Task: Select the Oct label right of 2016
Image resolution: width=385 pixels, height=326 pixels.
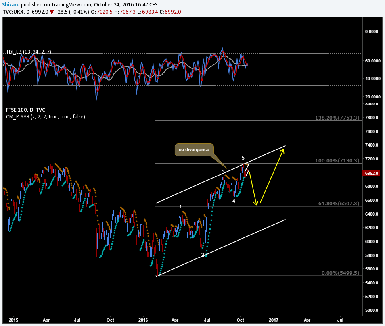Action: tap(240, 320)
